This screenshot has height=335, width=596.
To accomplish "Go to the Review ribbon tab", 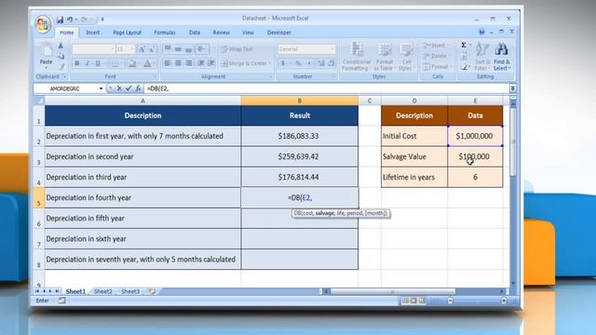I will tap(222, 33).
